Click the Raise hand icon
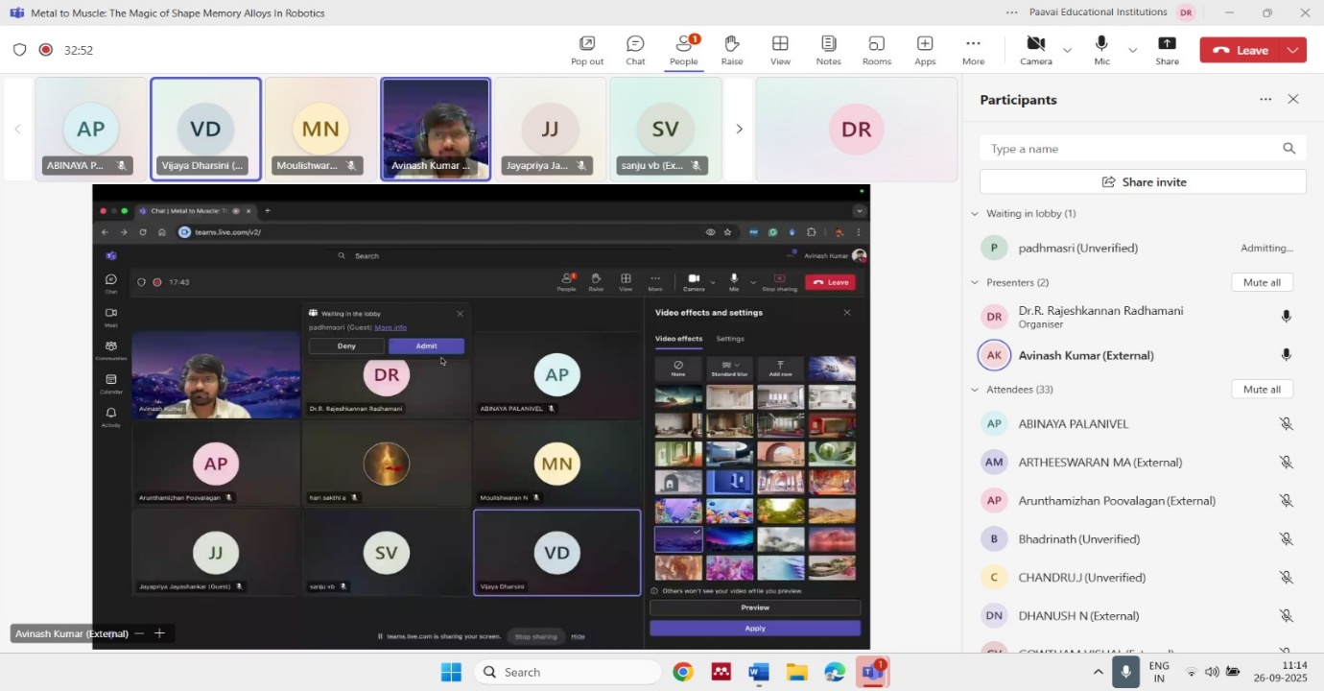This screenshot has width=1324, height=691. point(731,50)
